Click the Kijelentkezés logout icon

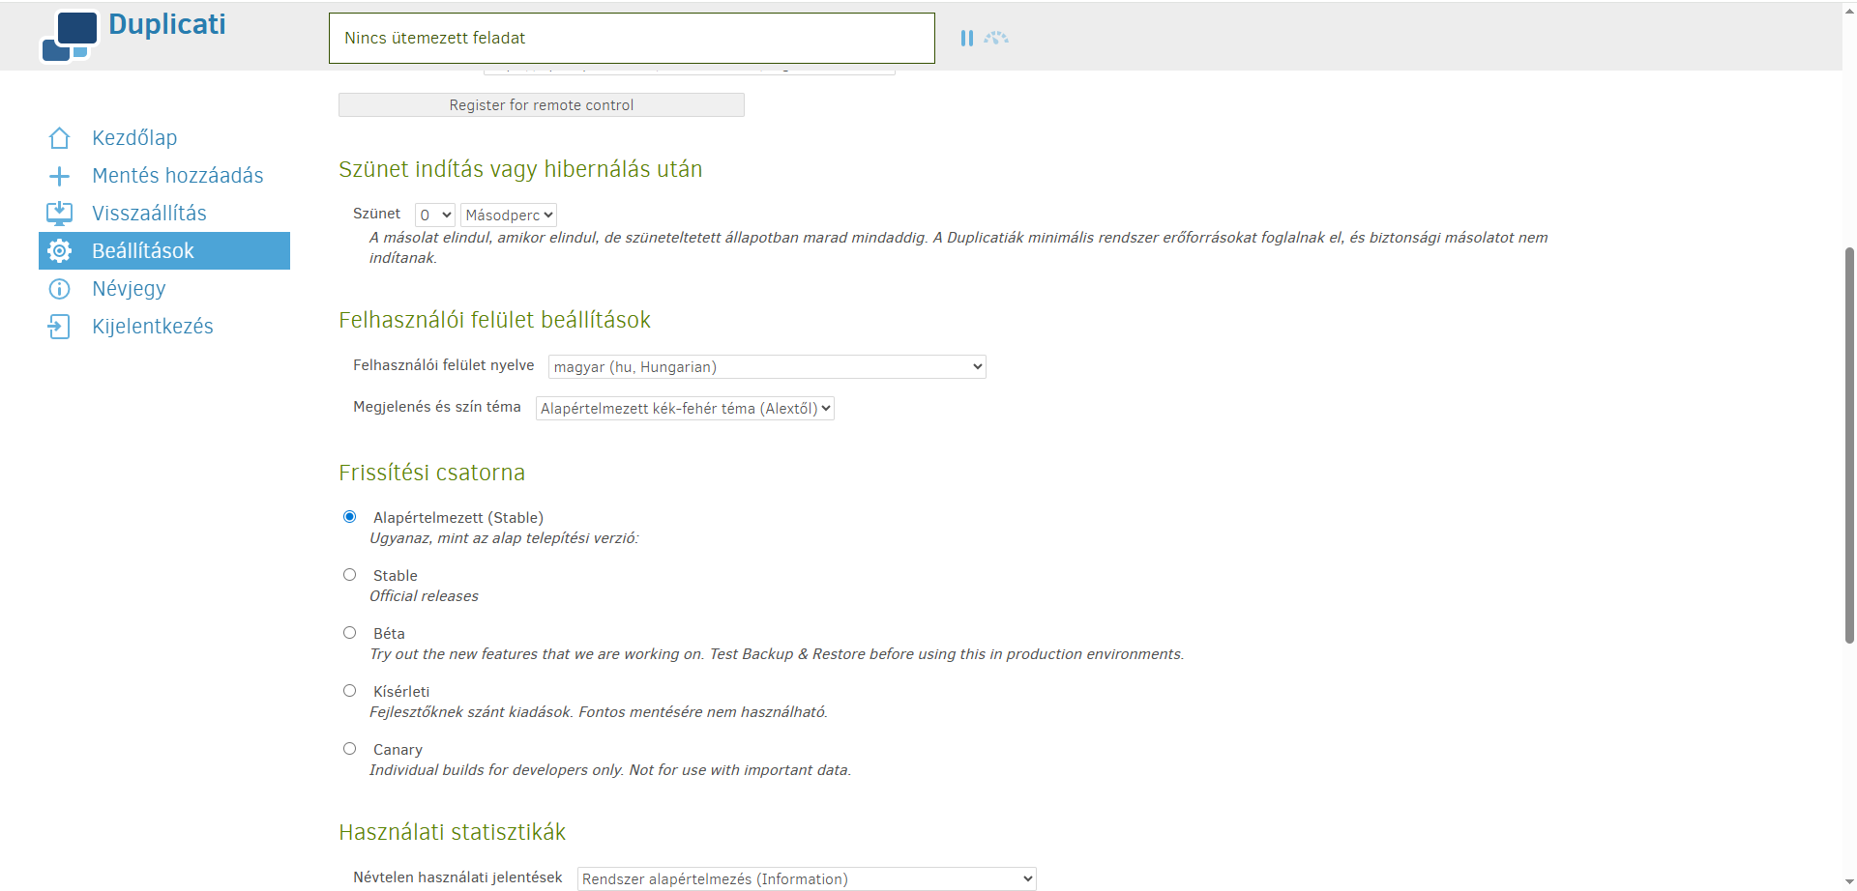point(59,327)
